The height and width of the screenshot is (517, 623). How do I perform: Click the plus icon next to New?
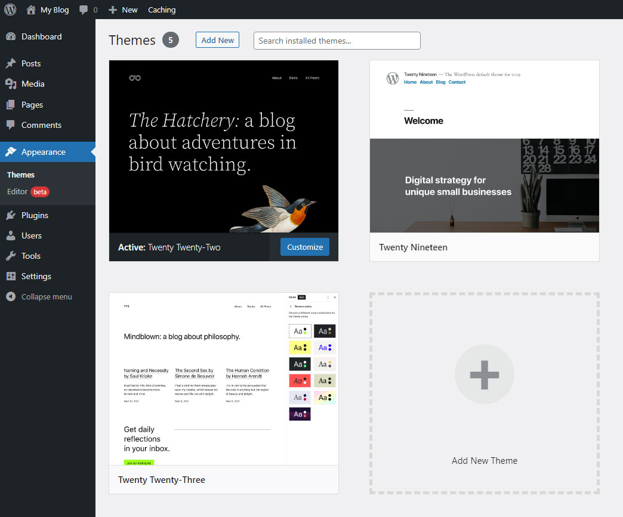click(113, 10)
